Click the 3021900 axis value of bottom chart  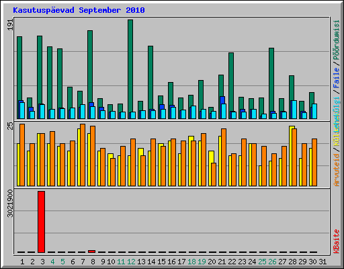(x=10, y=204)
